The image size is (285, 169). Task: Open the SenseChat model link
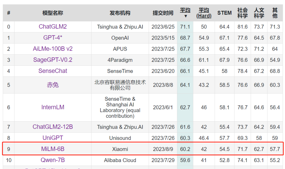(53, 71)
